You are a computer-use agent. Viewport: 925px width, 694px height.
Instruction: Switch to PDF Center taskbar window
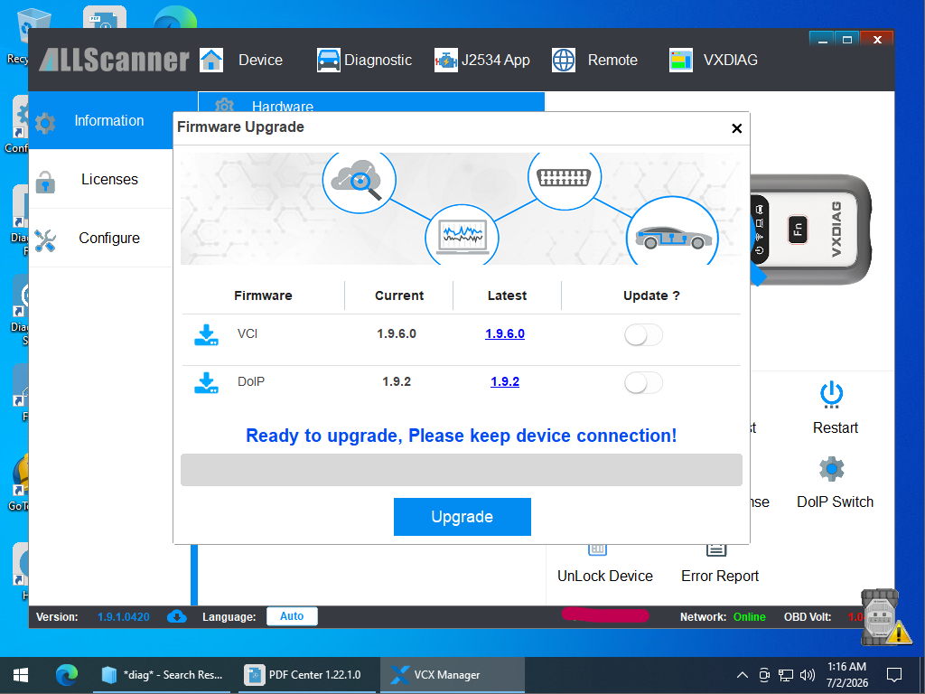305,675
